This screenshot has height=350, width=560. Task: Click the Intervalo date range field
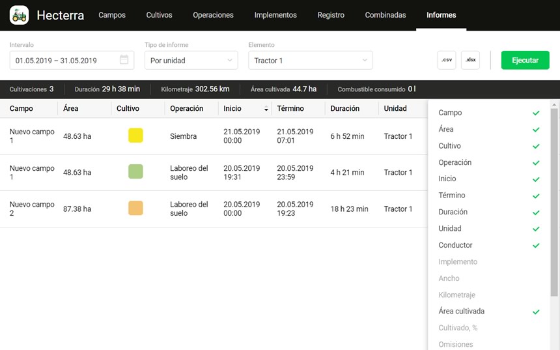coord(65,61)
